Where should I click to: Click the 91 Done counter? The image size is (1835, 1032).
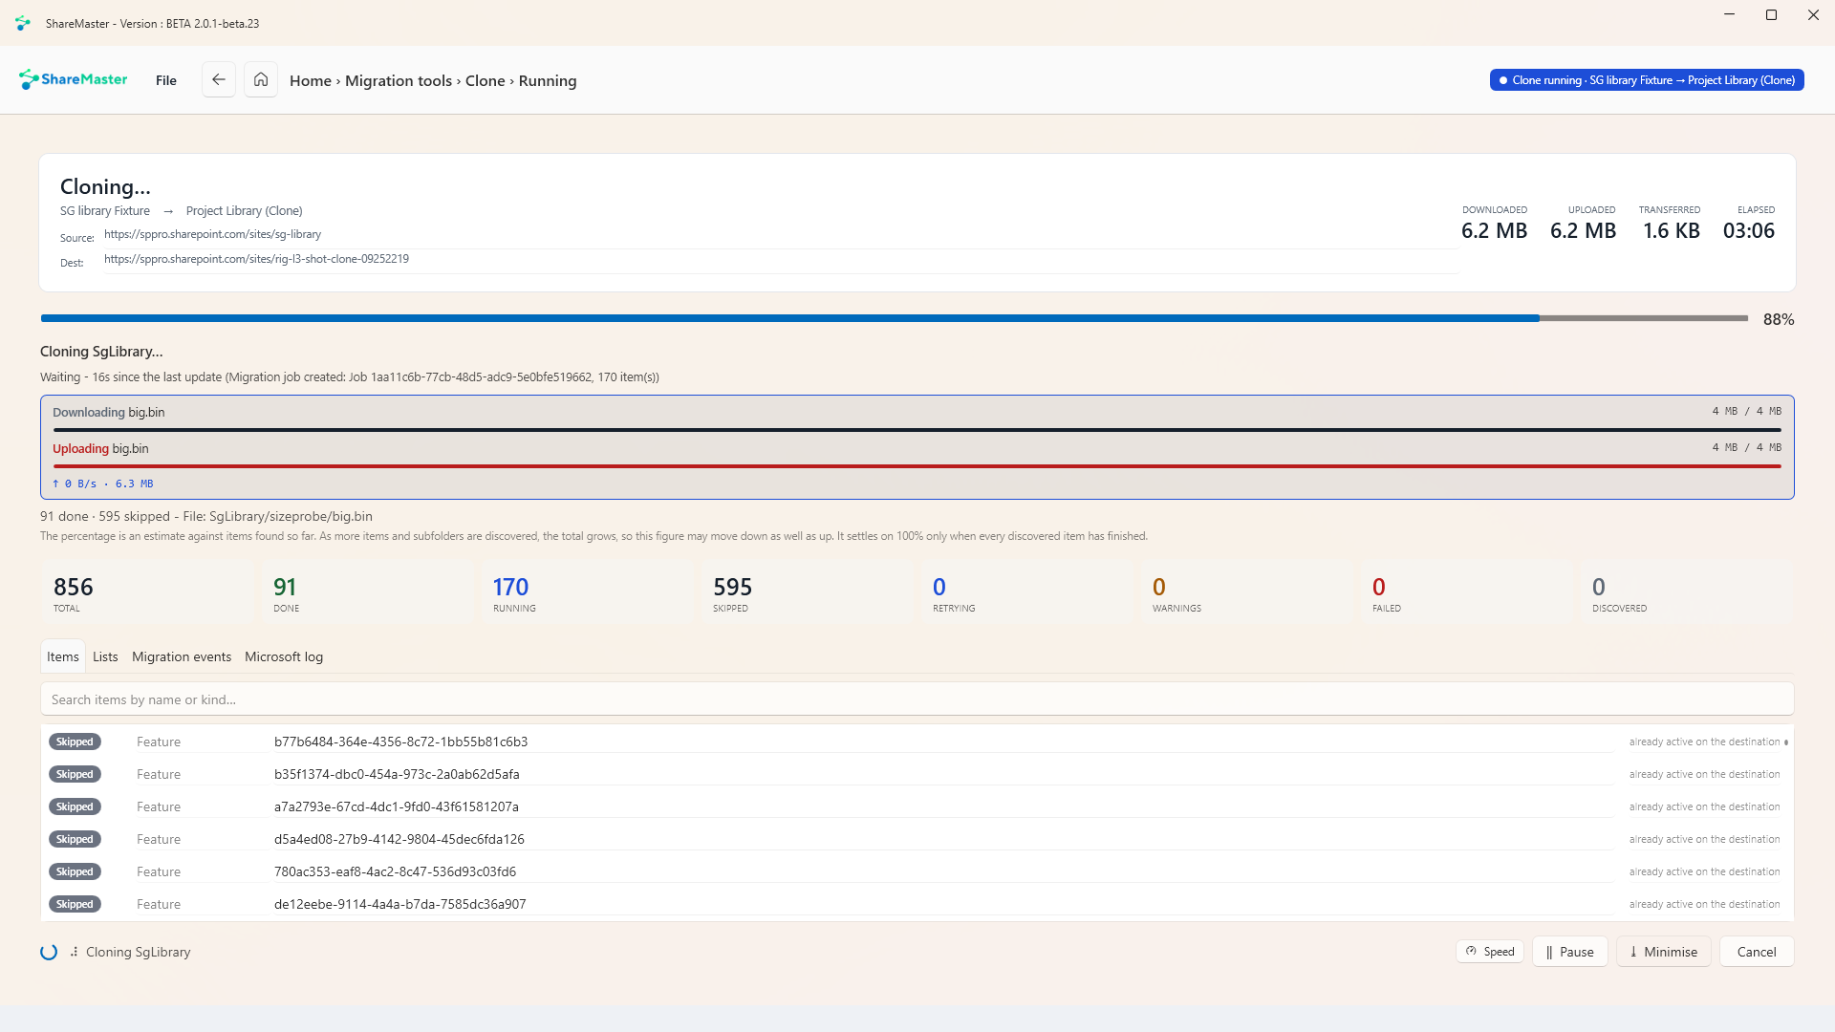(x=366, y=593)
